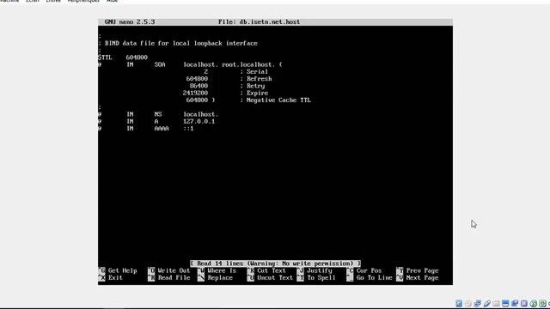Click the File: db.isetn.net.host header
Image resolution: width=550 pixels, height=309 pixels.
pyautogui.click(x=259, y=21)
